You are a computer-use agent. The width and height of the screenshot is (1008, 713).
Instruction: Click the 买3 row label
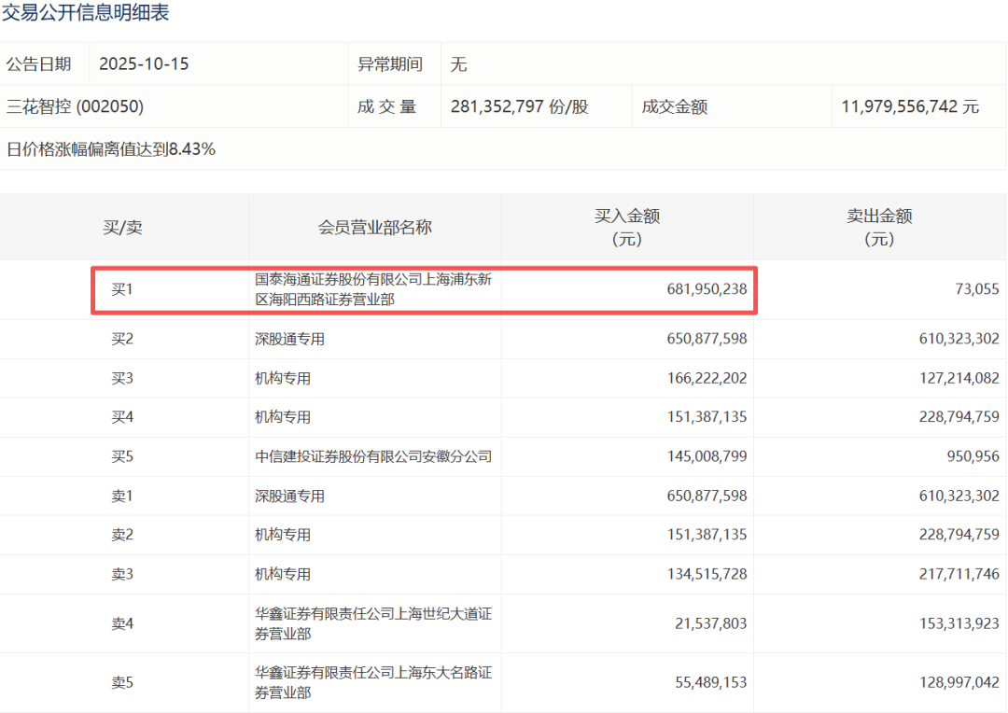122,378
